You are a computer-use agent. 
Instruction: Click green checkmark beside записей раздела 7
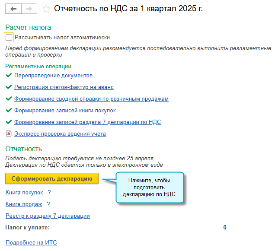[x=9, y=122]
